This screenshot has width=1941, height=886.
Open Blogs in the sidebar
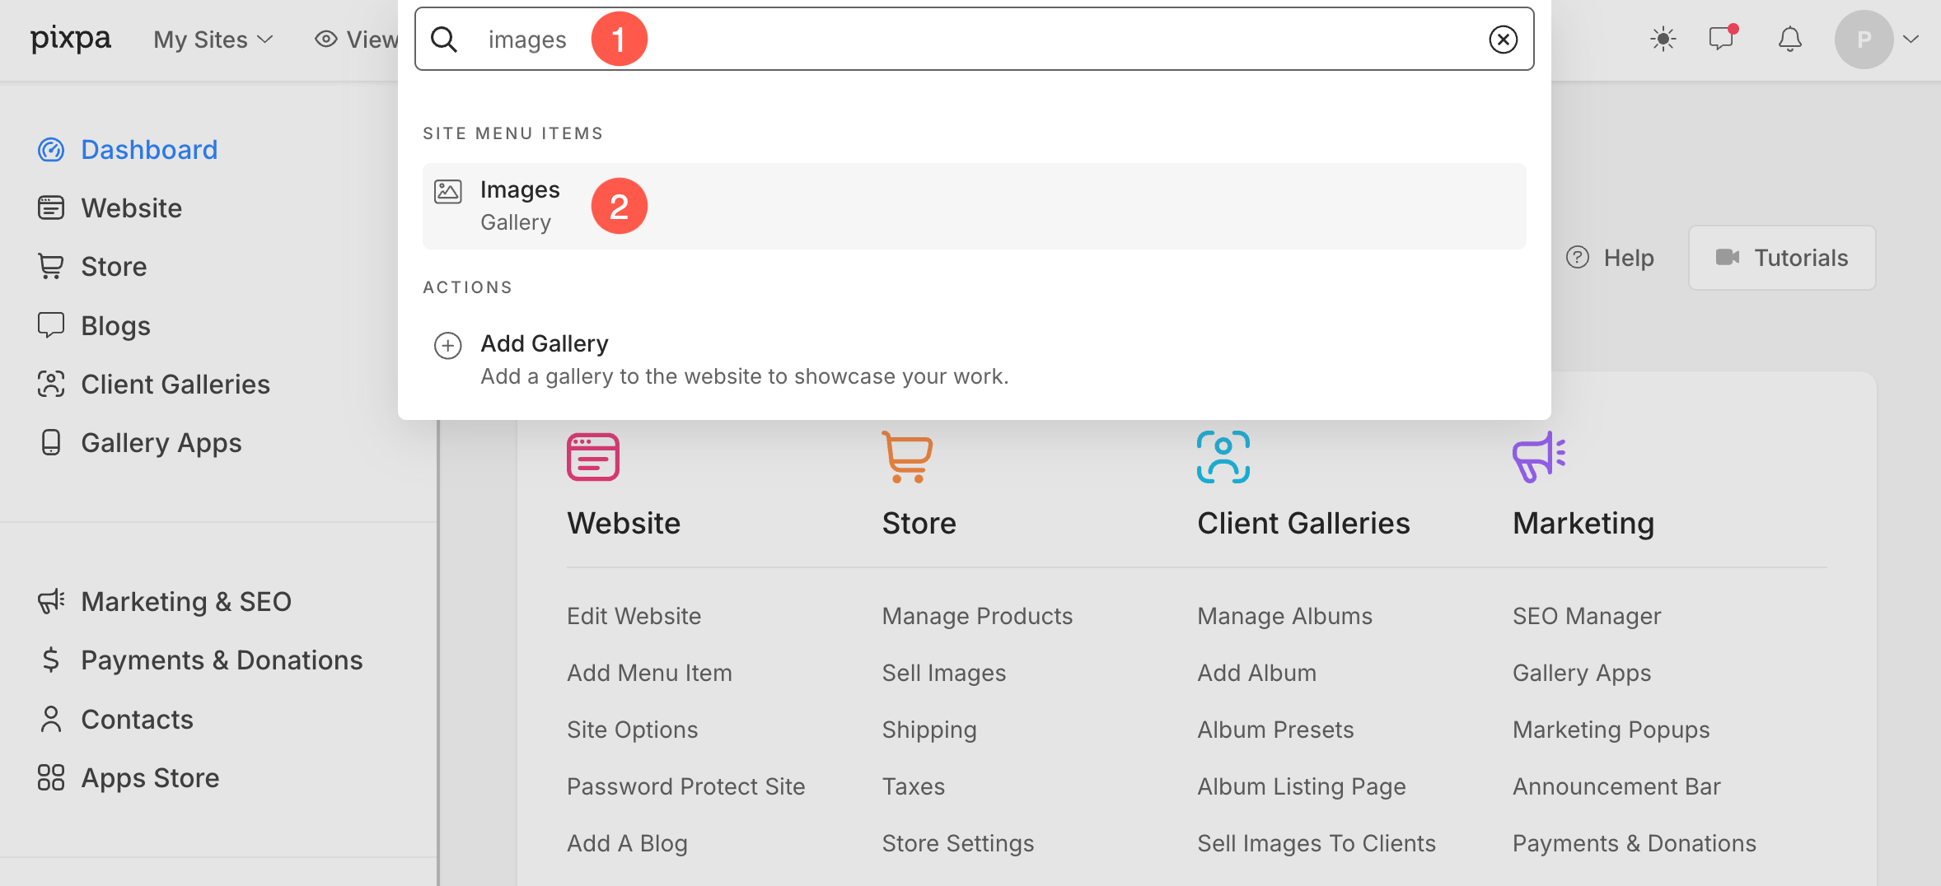[x=115, y=326]
